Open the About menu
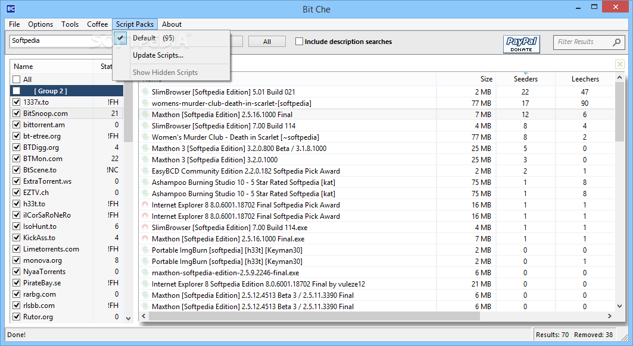Viewport: 633px width, 346px height. click(x=171, y=24)
